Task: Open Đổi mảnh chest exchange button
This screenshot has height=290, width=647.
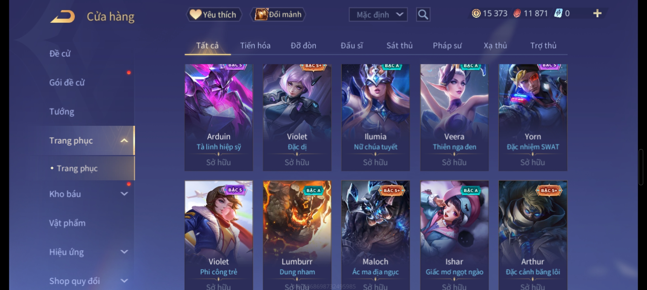Action: coord(278,15)
